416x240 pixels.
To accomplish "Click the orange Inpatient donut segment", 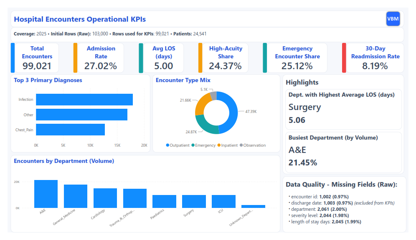I will click(202, 104).
